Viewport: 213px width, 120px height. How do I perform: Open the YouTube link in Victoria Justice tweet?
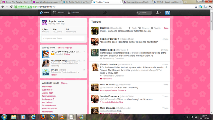tap(147, 70)
